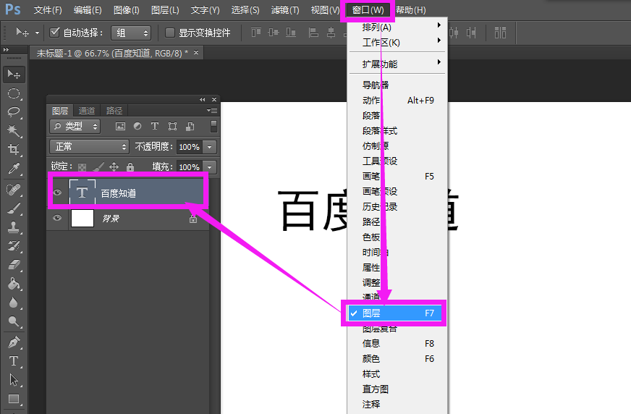Open the layer filter 类型 dropdown
Viewport: 631px width, 414px height.
pos(75,127)
